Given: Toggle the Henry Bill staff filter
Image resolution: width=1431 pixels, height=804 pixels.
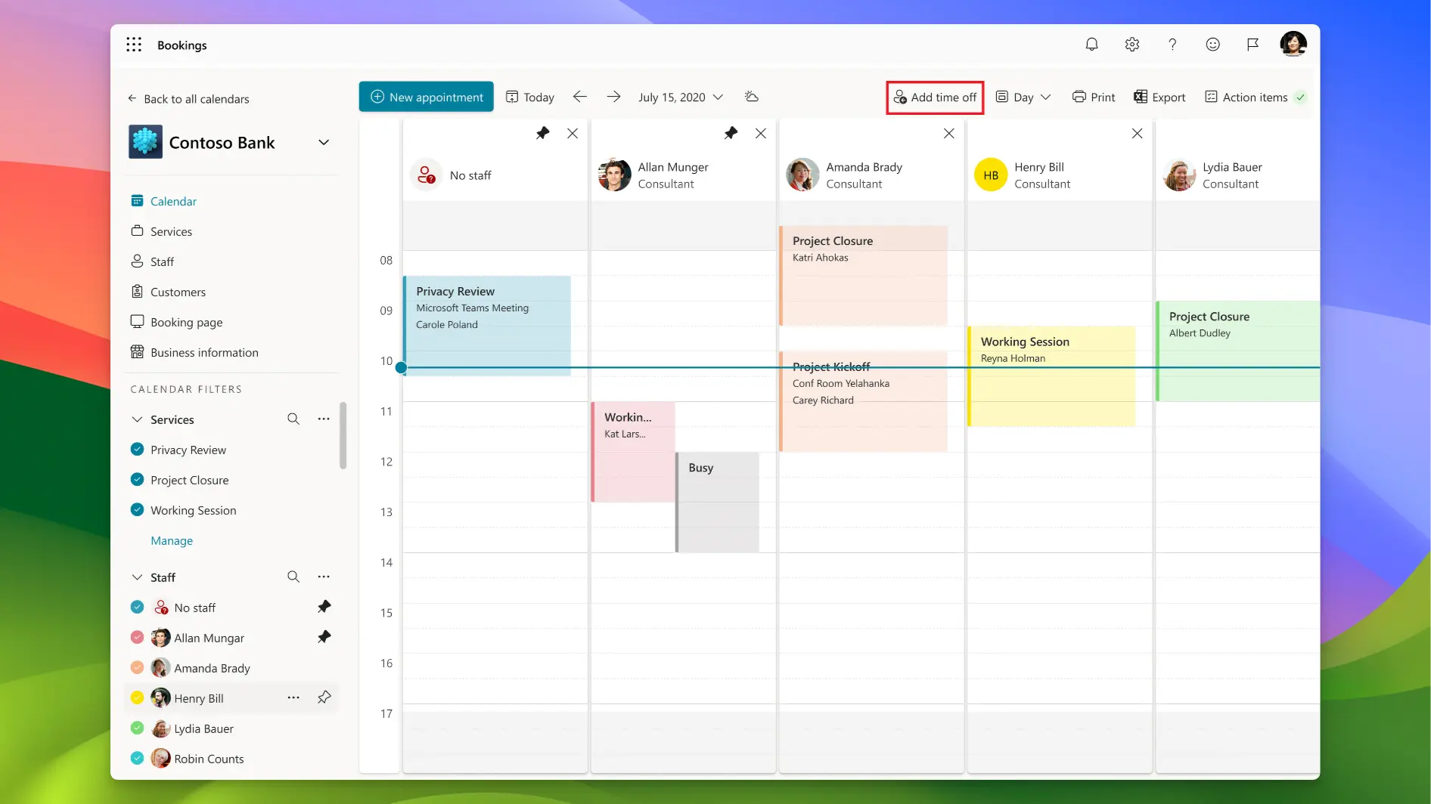Looking at the screenshot, I should click(137, 697).
